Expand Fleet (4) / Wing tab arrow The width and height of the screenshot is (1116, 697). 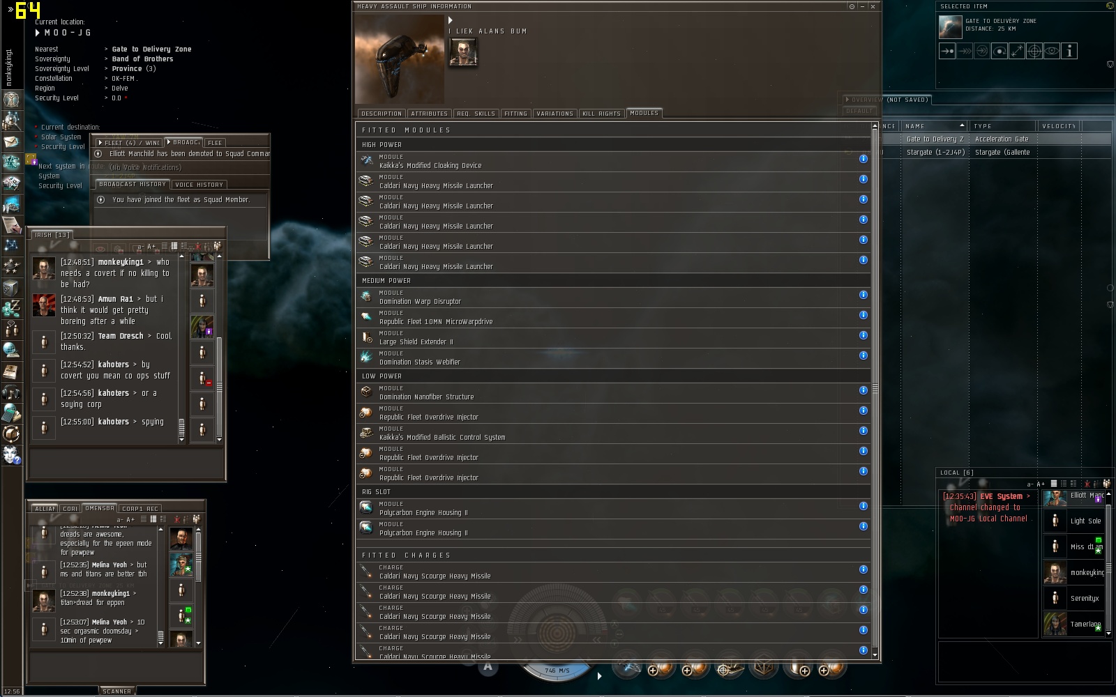click(x=100, y=143)
